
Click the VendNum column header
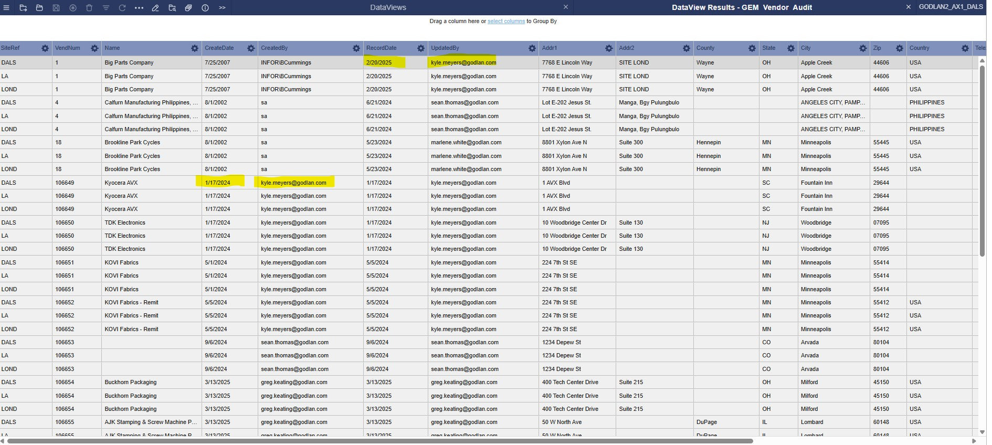pyautogui.click(x=68, y=48)
